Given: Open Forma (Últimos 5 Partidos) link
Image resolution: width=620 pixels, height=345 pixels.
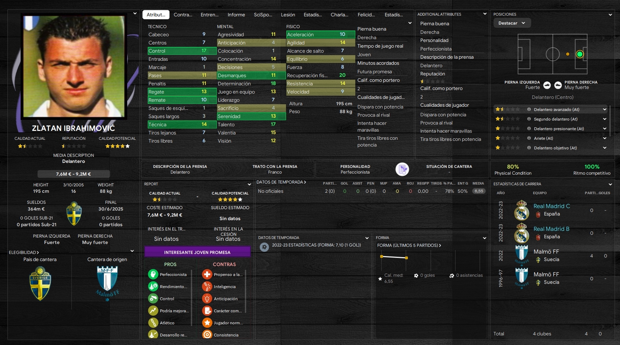Looking at the screenshot, I should 409,245.
